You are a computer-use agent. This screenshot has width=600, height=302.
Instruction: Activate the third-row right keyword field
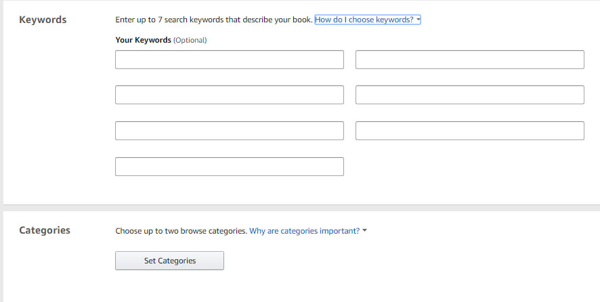coord(469,131)
